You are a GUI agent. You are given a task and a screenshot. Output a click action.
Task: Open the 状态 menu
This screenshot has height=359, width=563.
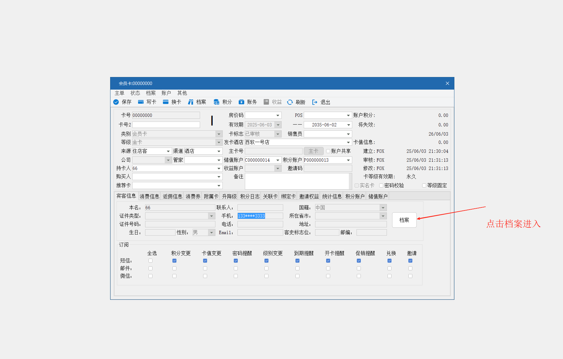click(x=135, y=93)
